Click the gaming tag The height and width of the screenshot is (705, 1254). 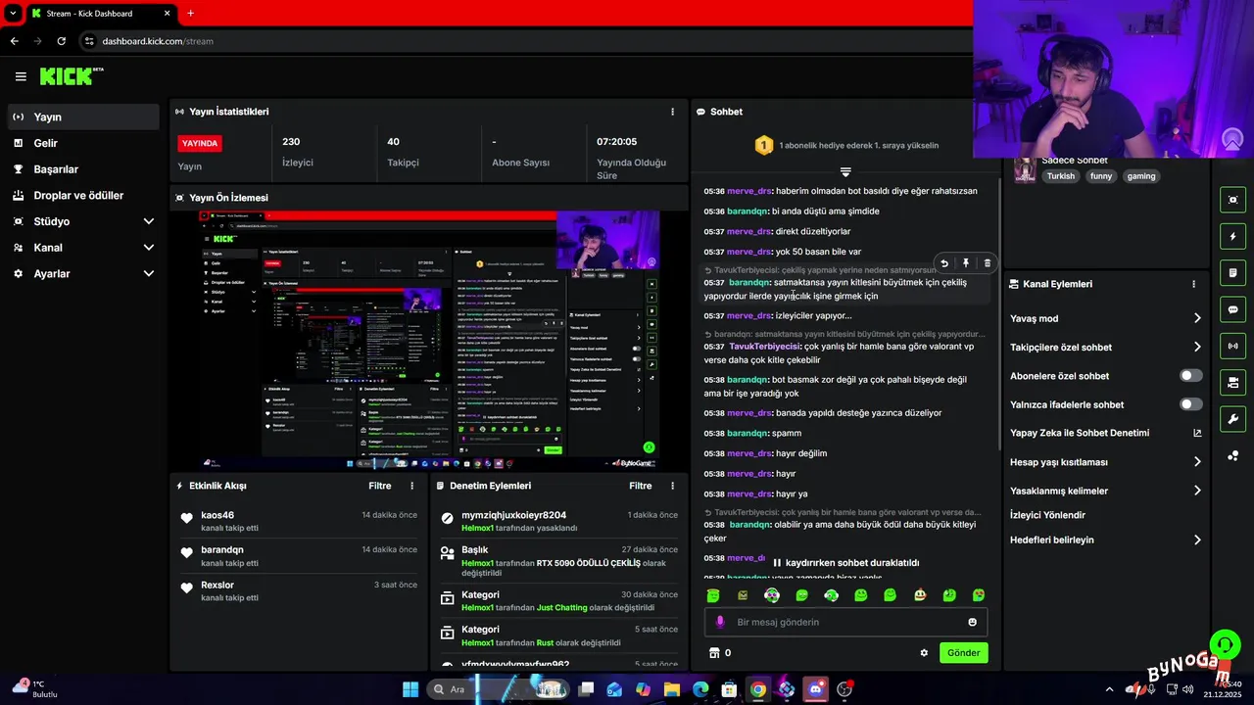pyautogui.click(x=1141, y=176)
